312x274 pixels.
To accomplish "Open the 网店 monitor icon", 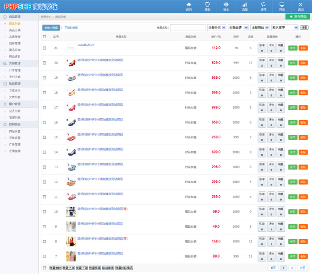I will pyautogui.click(x=282, y=4).
